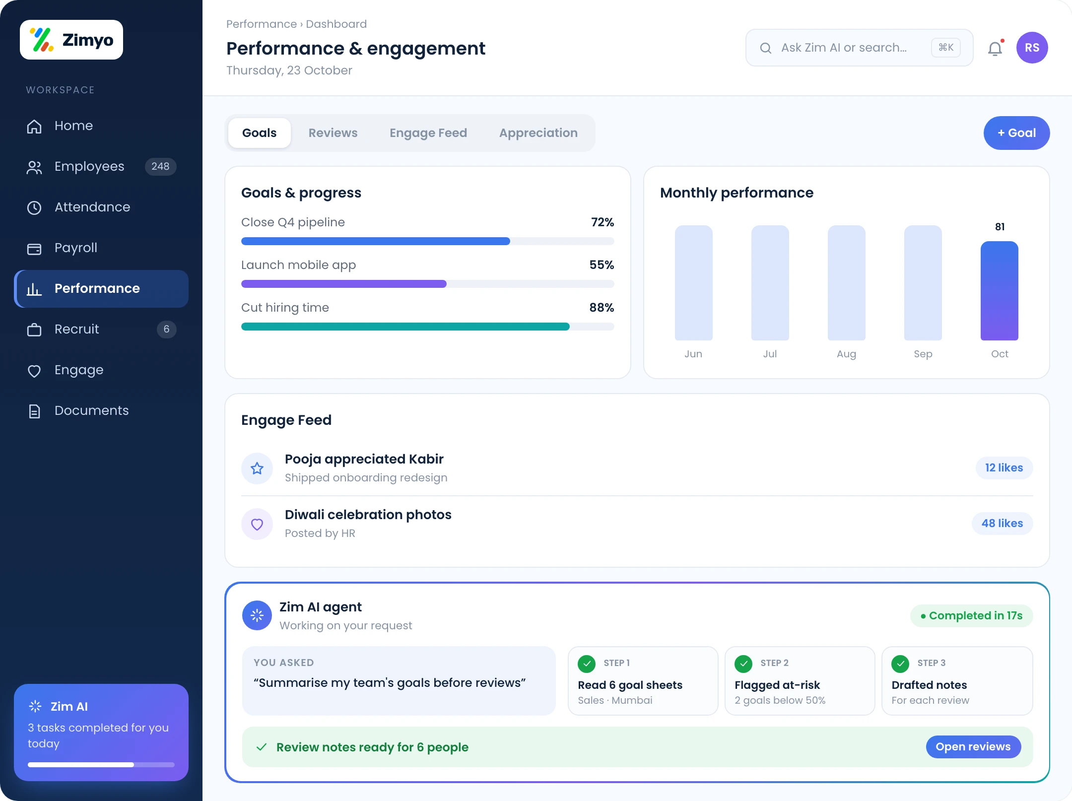
Task: Open the Zim AI tasks card in the sidebar
Action: click(101, 733)
